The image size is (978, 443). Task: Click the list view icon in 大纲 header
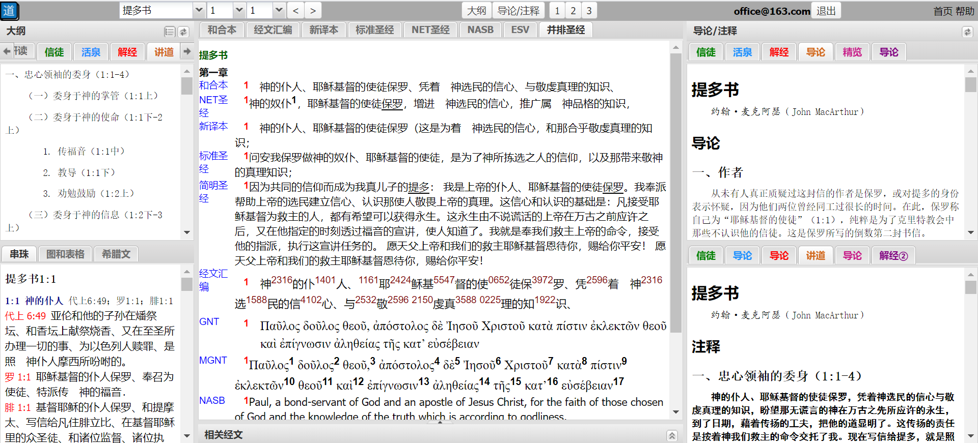pyautogui.click(x=170, y=32)
